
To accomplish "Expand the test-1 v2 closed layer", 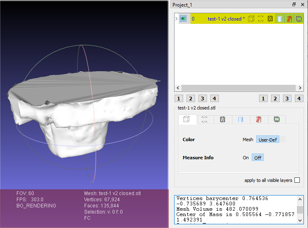I will (176, 19).
